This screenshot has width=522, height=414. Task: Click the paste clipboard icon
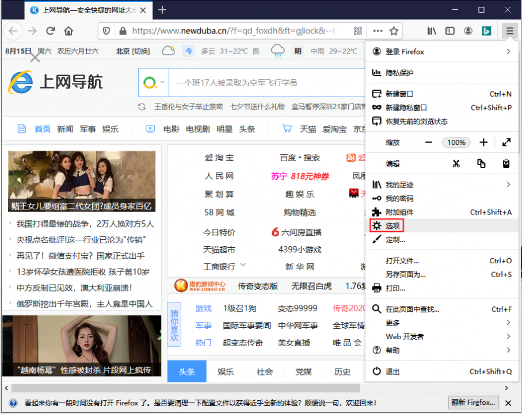click(x=506, y=163)
